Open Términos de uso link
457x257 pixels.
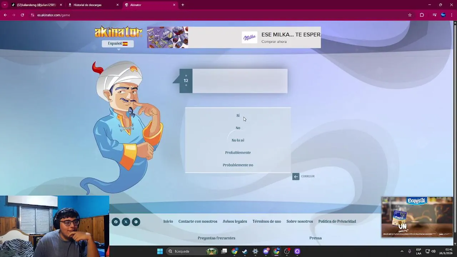267,222
